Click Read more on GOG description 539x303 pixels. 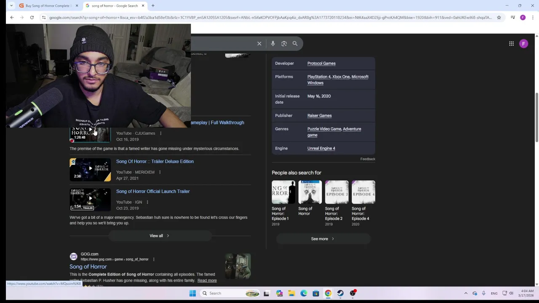pos(207,280)
